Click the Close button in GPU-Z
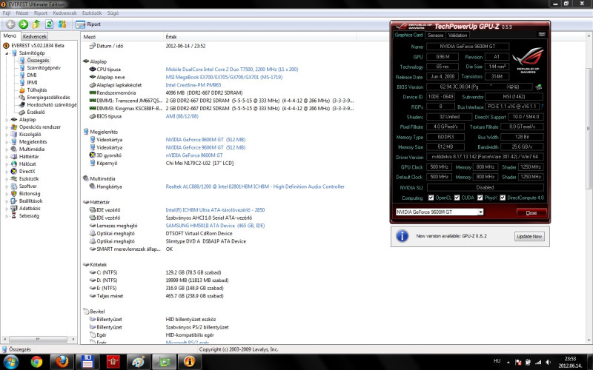Viewport: 593px width, 370px height. [x=531, y=212]
